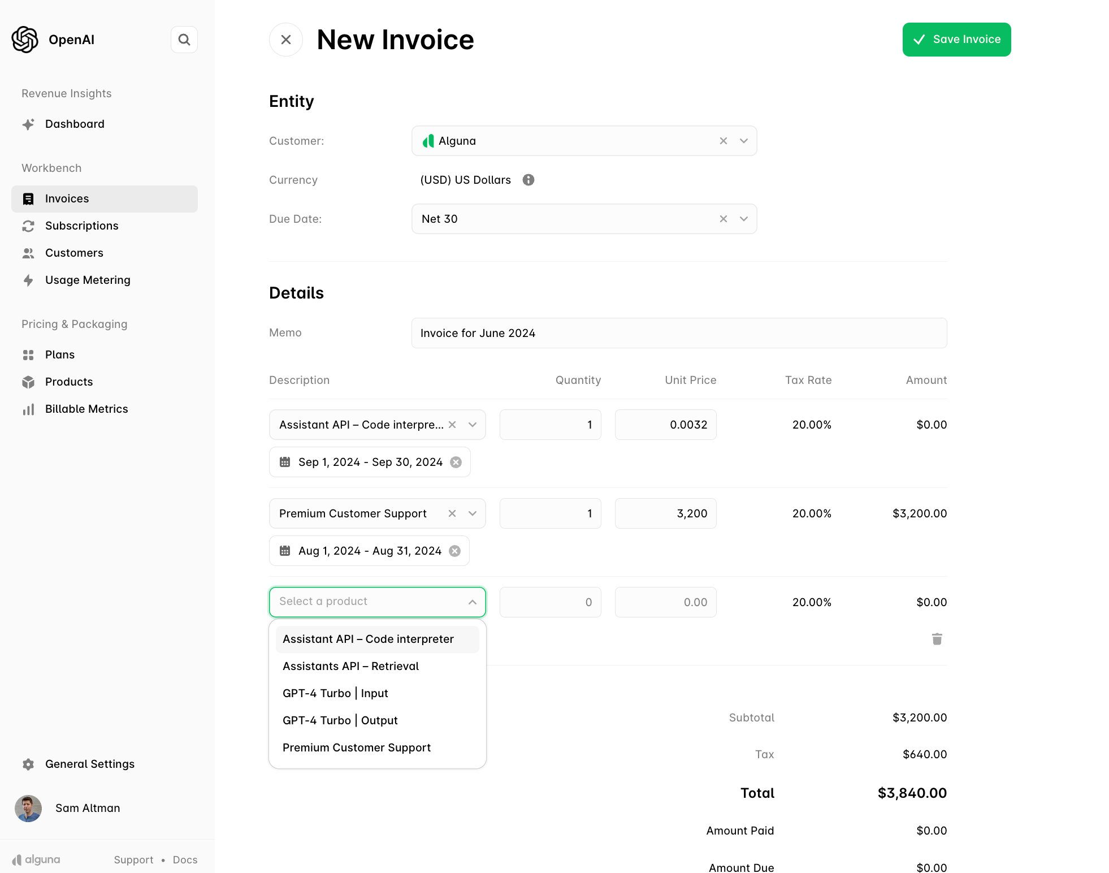Collapse the Select a product dropdown

473,602
